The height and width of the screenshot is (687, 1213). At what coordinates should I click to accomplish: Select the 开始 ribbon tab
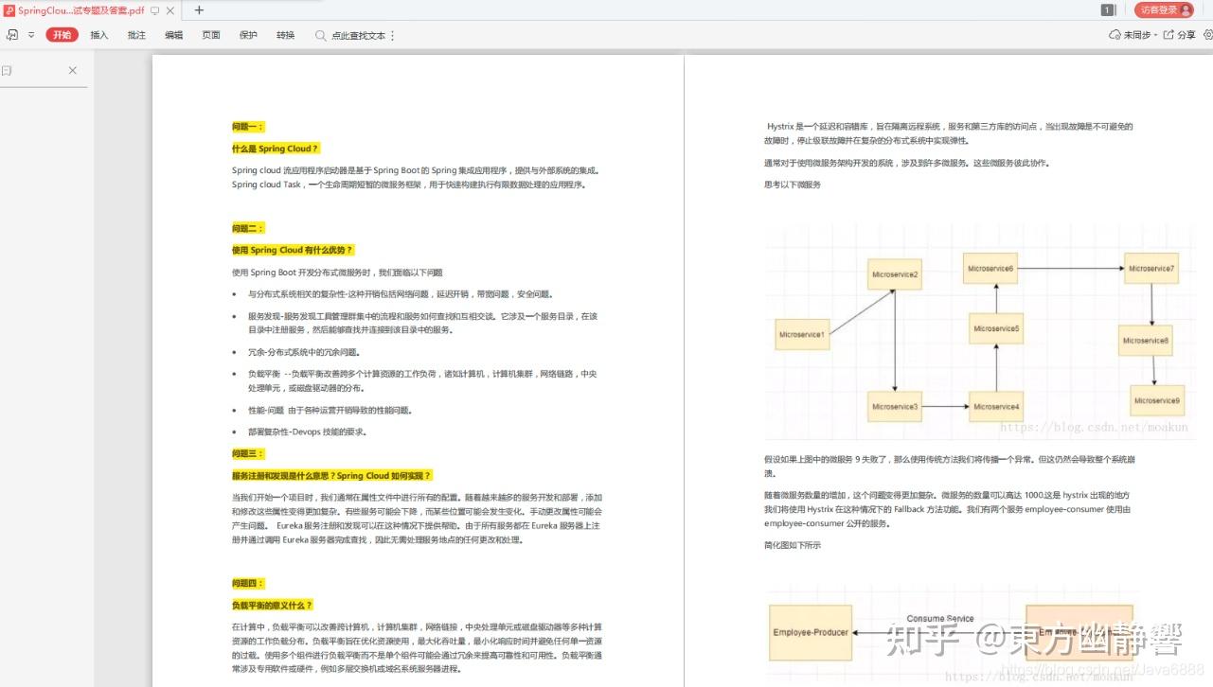pyautogui.click(x=62, y=35)
